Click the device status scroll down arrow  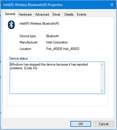pyautogui.click(x=102, y=91)
